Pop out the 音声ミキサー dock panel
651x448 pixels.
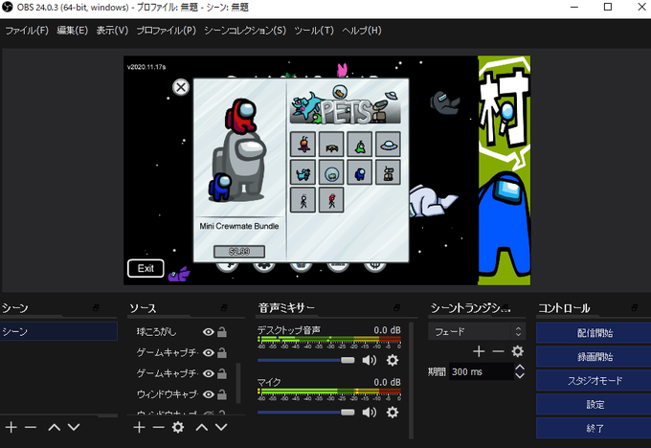coord(397,307)
